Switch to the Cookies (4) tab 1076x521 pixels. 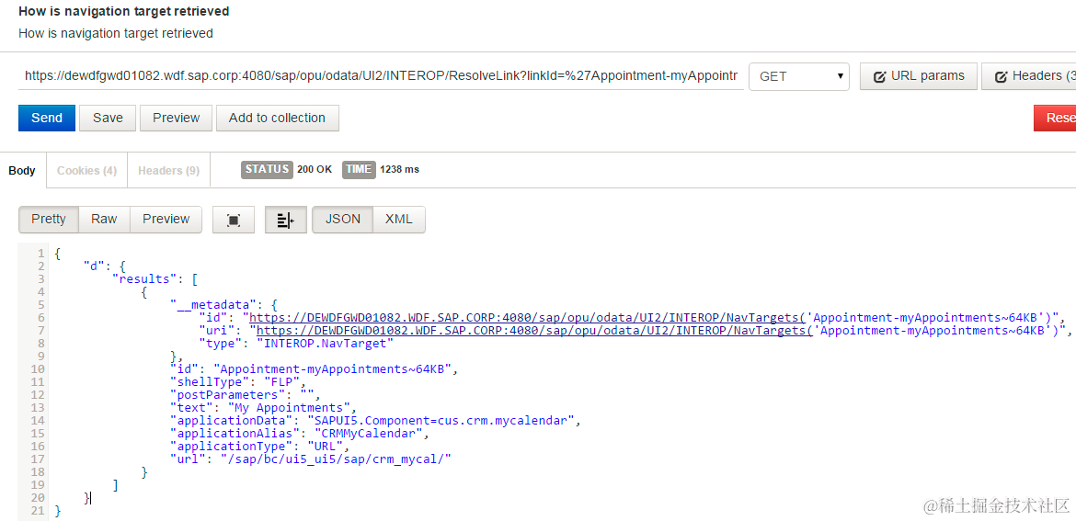coord(86,171)
